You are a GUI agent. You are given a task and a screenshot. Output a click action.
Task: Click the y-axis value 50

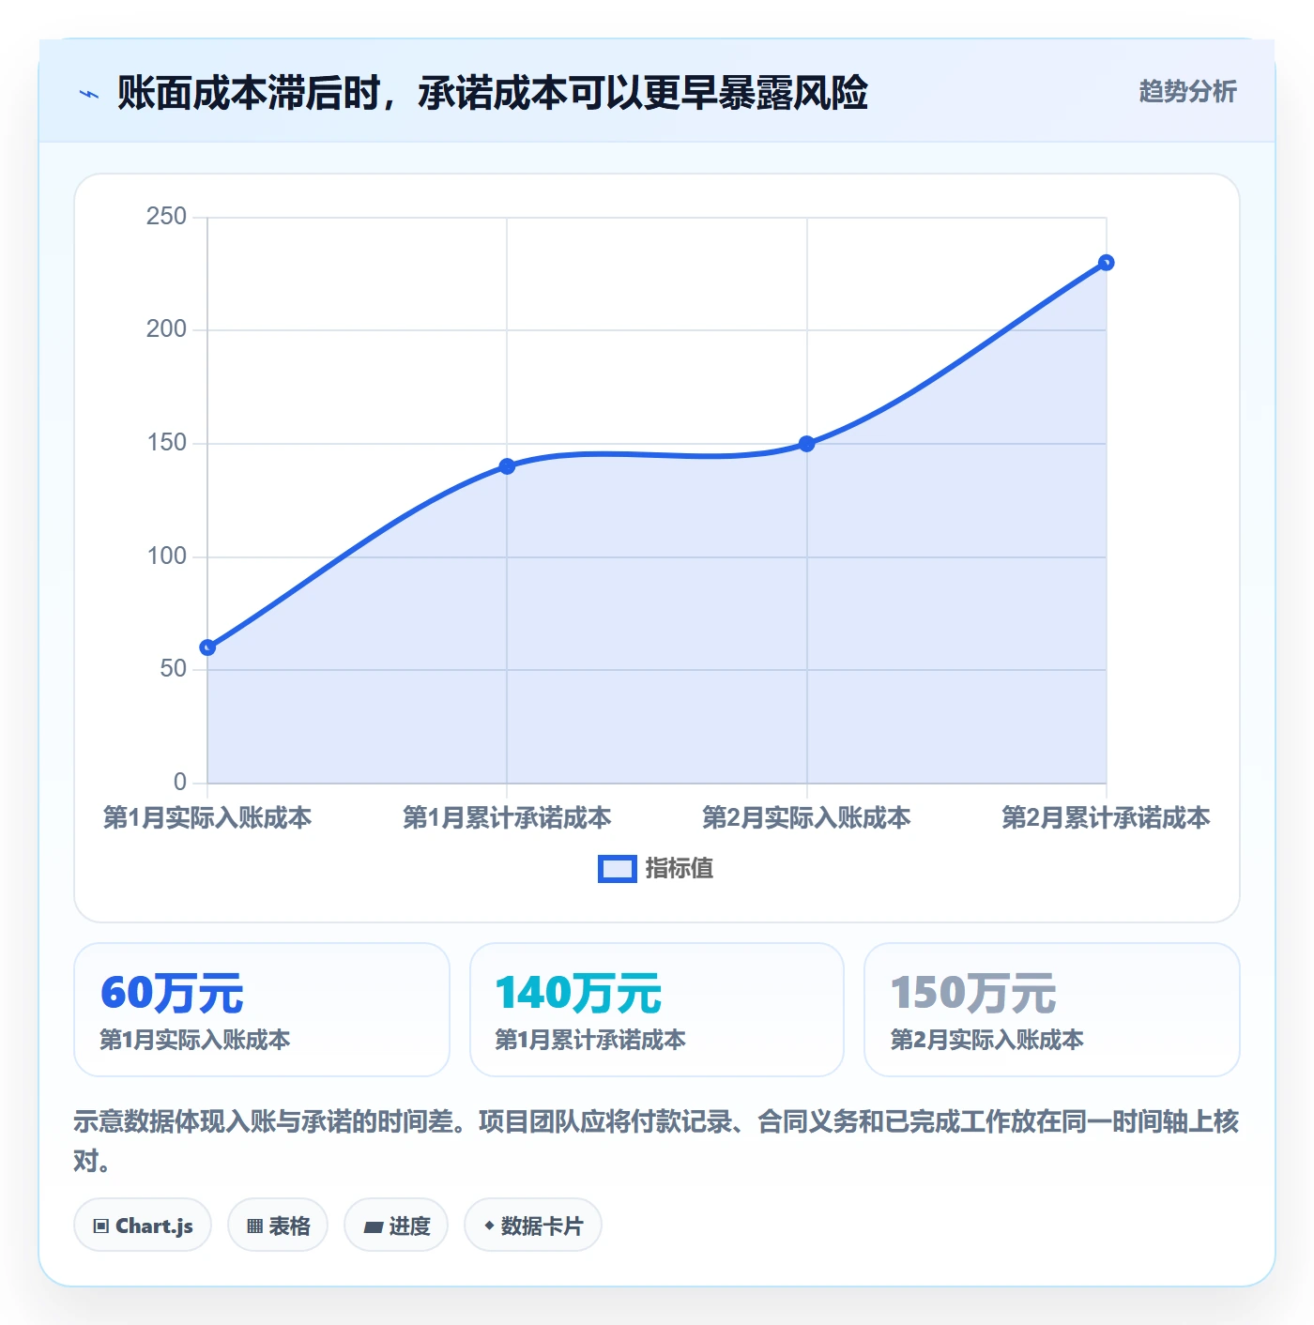coord(174,669)
